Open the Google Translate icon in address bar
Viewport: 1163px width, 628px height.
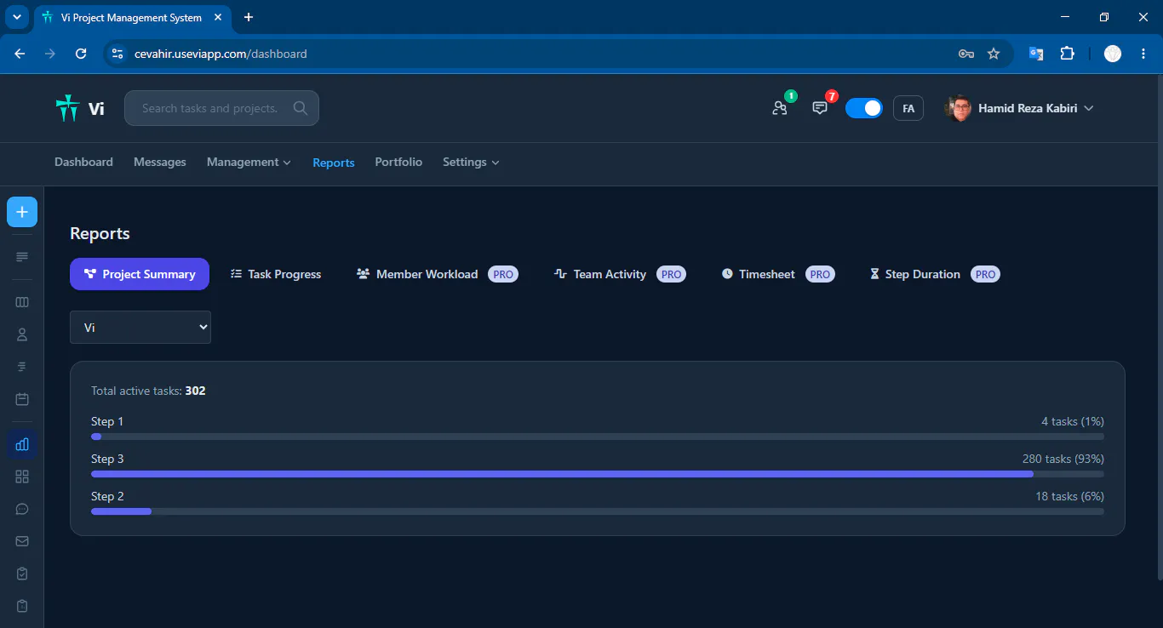point(1036,54)
